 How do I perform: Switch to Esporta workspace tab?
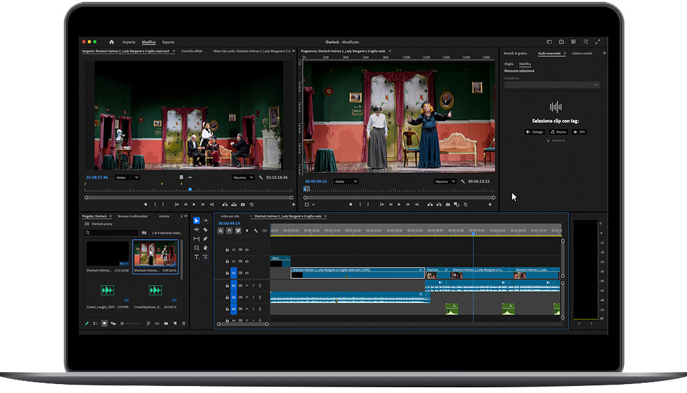[168, 42]
